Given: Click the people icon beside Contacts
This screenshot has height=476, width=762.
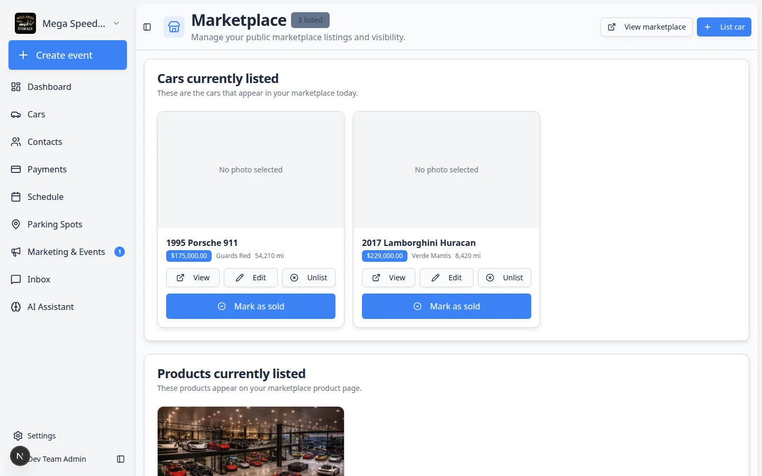Looking at the screenshot, I should pyautogui.click(x=16, y=142).
